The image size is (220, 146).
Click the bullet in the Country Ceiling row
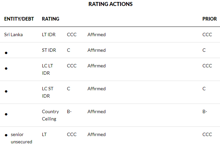tap(6, 114)
